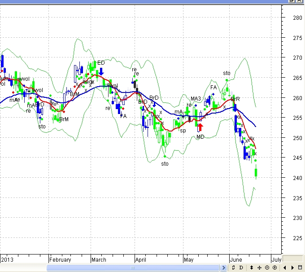Click the February label on time axis
The width and height of the screenshot is (305, 272).
point(60,260)
